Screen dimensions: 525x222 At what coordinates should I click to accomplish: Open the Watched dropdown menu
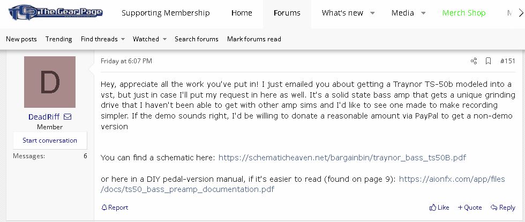150,39
